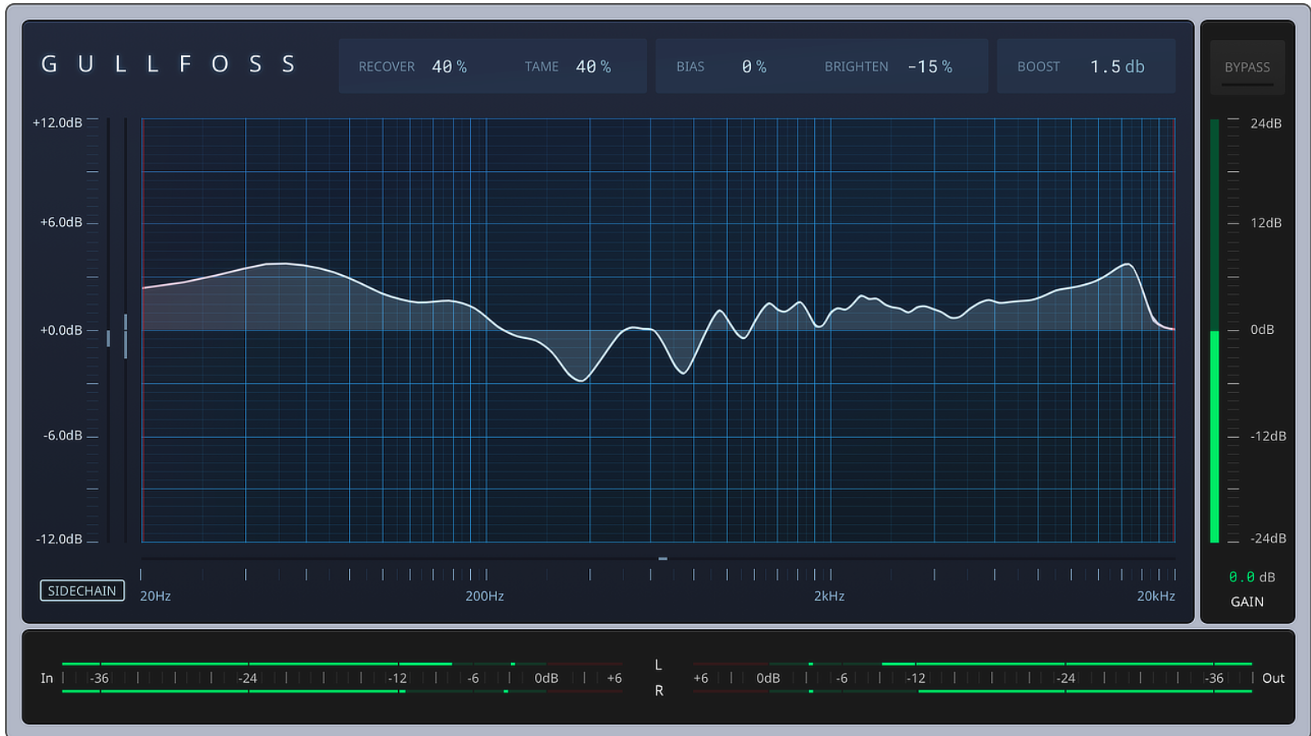1311x736 pixels.
Task: Click the TAME label
Action: point(542,66)
